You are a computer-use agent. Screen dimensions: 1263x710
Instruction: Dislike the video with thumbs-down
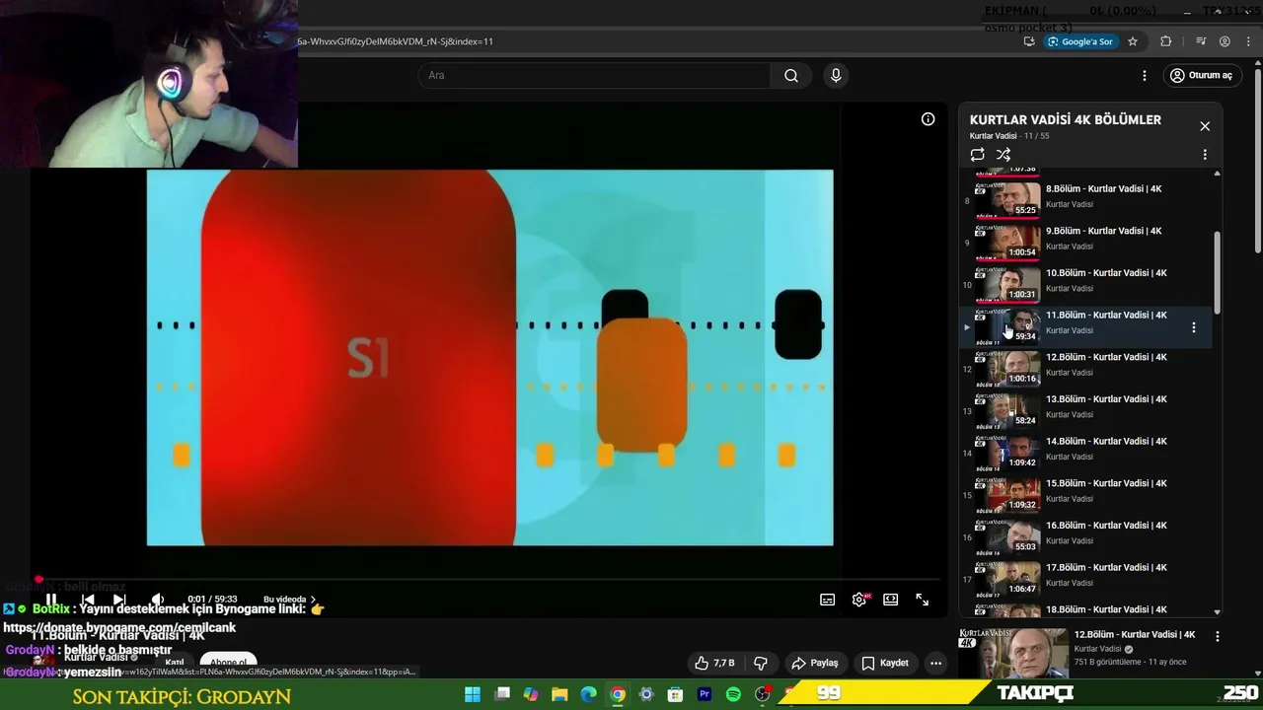click(x=761, y=663)
